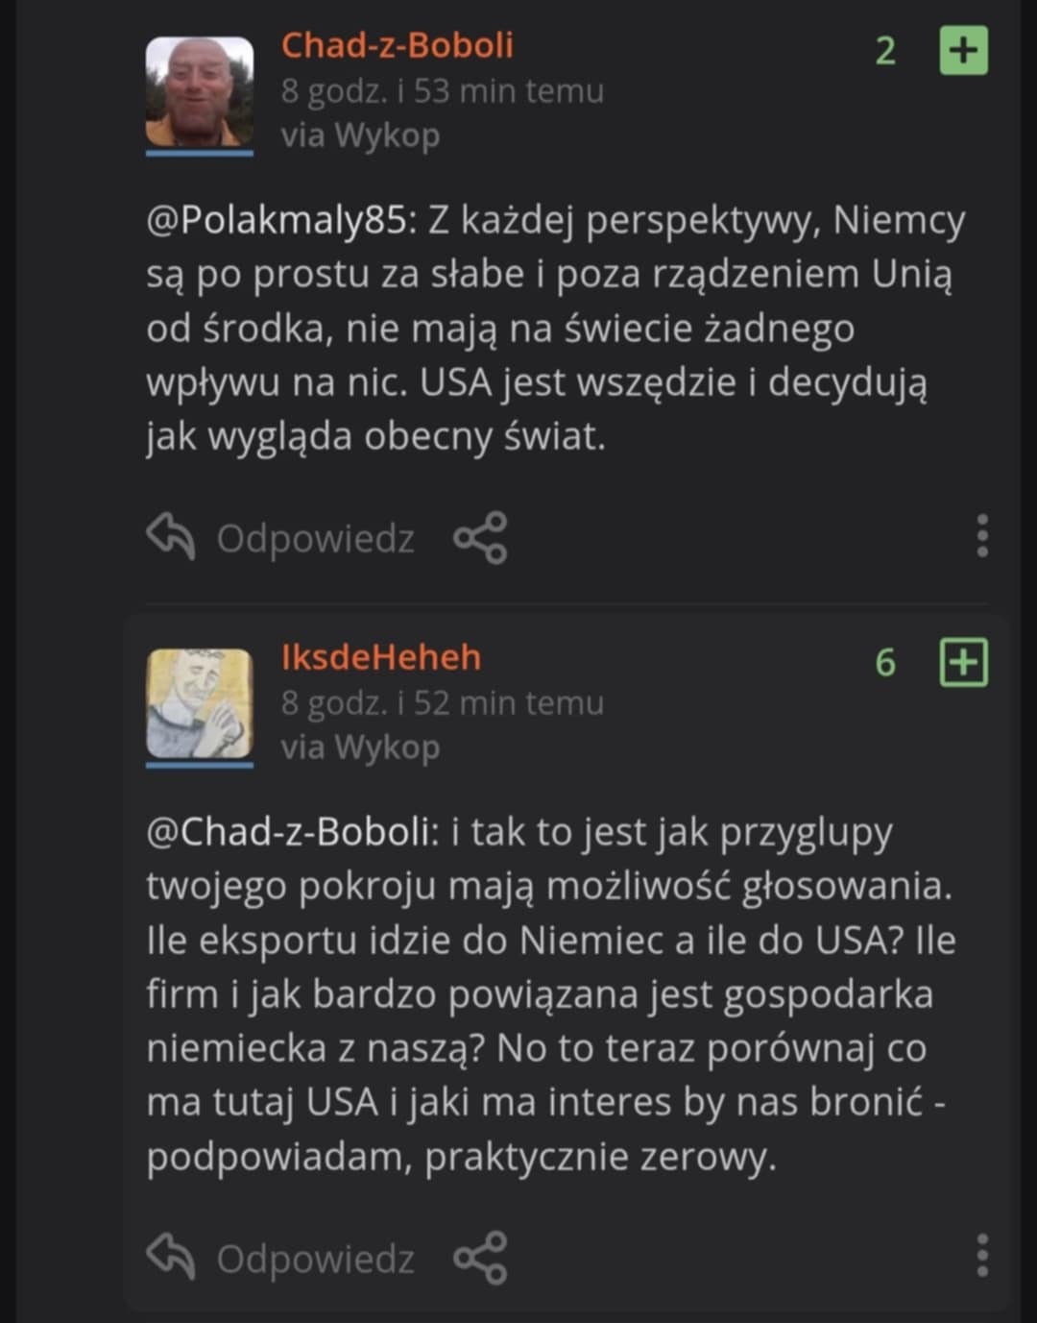
Task: Click 'via Wykop' under IksdeHeheh's name
Action: pos(360,747)
